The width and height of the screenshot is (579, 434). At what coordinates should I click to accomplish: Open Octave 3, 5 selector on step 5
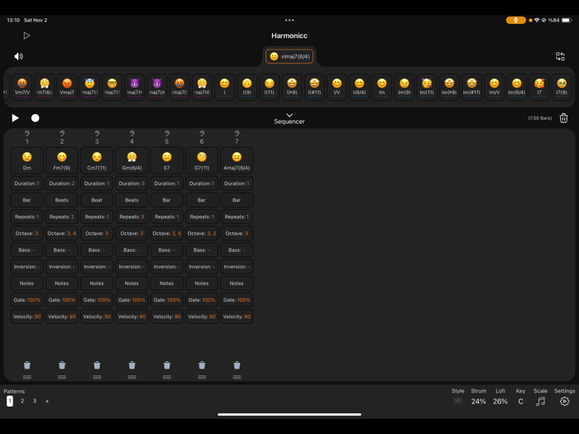coord(167,233)
